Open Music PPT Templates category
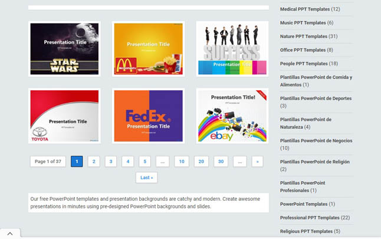381x239 pixels. pos(303,23)
